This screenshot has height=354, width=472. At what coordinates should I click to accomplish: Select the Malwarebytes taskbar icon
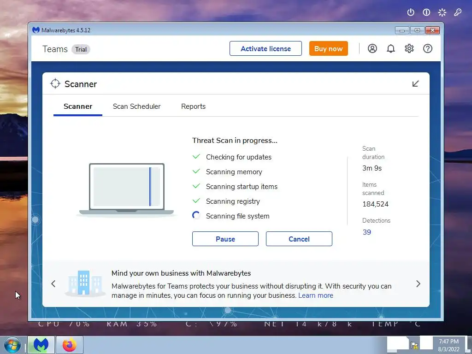41,345
